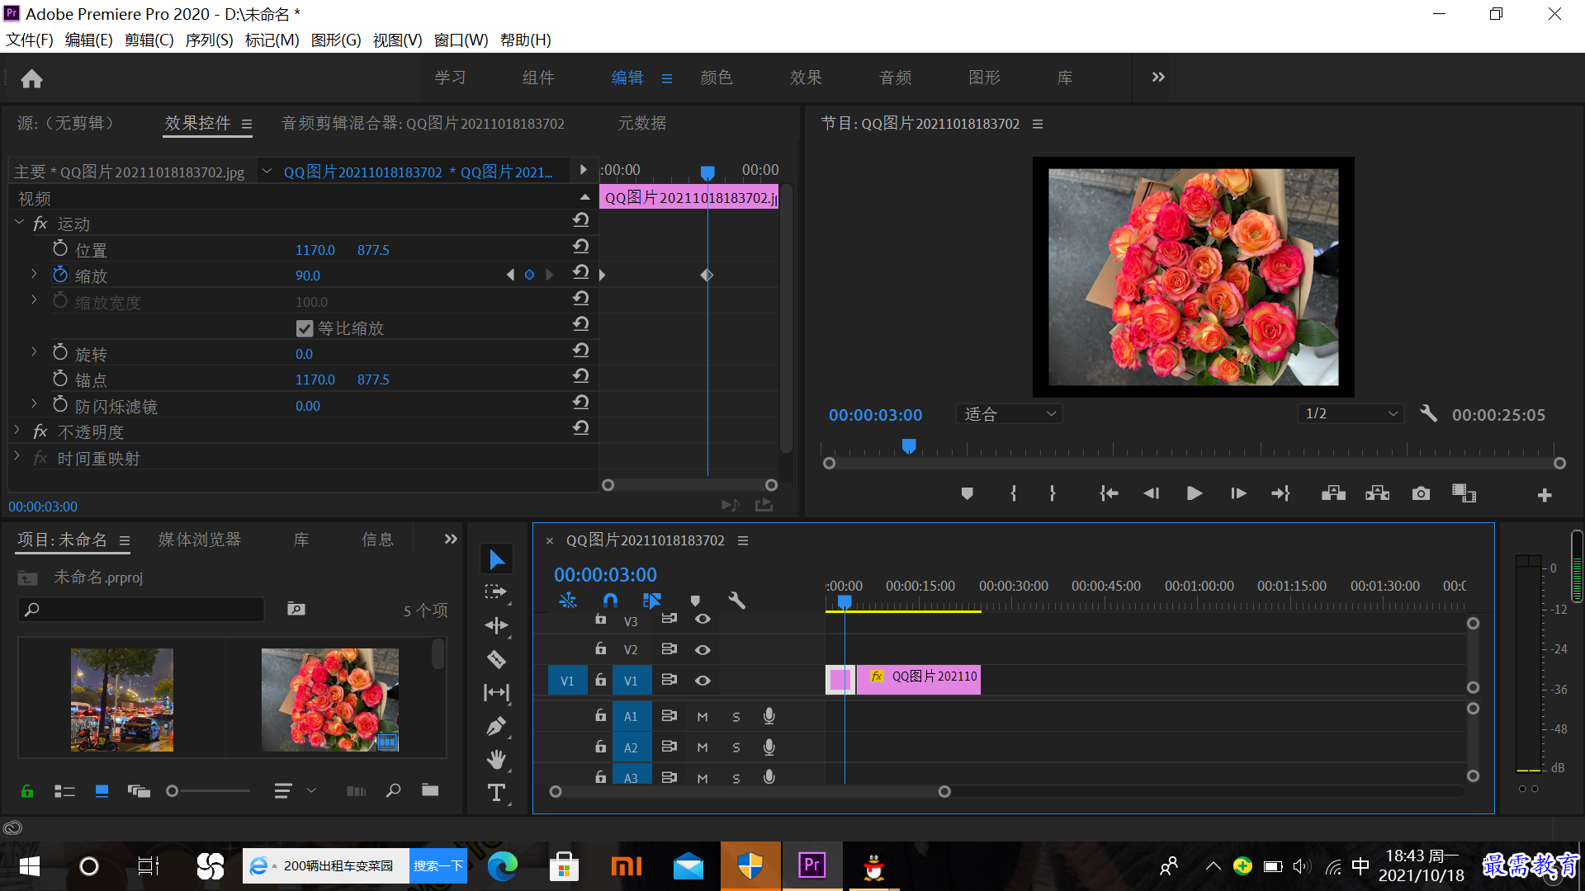Switch Project panel to freeform view
Image resolution: width=1585 pixels, height=891 pixels.
pyautogui.click(x=139, y=791)
